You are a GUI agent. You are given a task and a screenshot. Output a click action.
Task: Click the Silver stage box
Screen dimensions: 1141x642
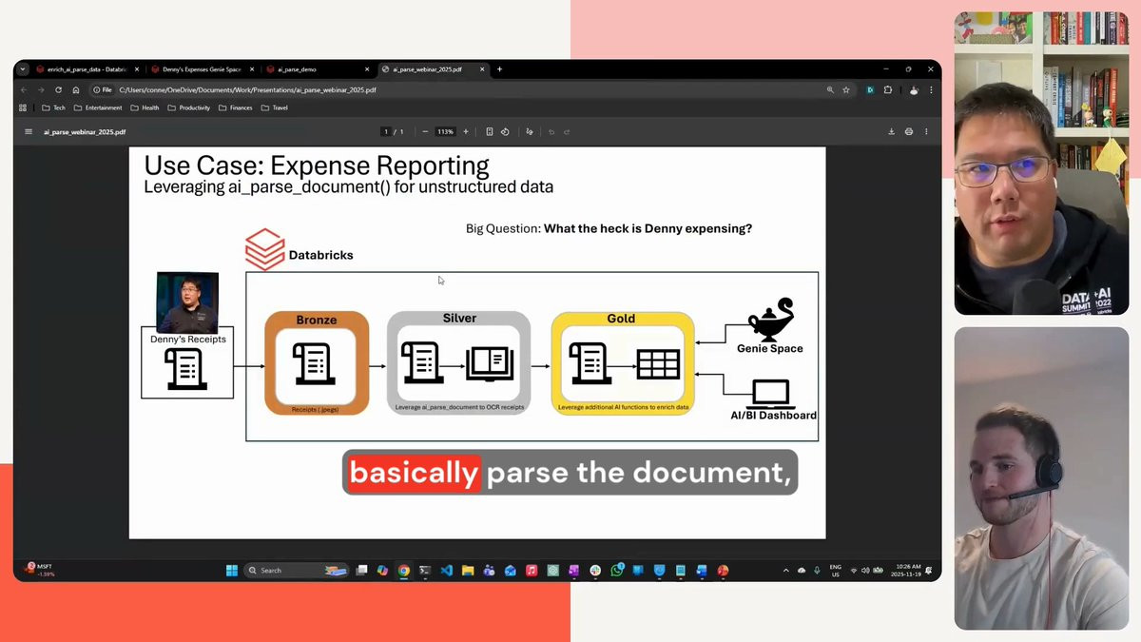click(459, 363)
